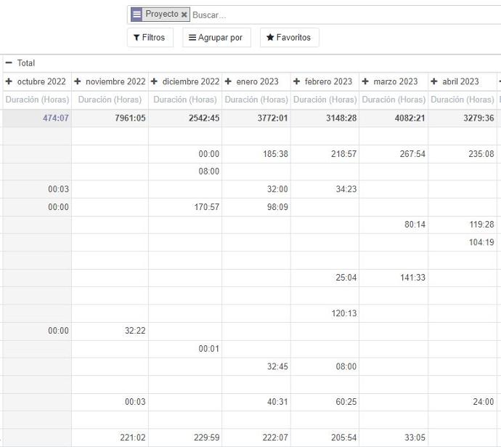This screenshot has width=501, height=447.
Task: Sort by Duración (Horas) under marzo 2023
Action: tap(394, 100)
